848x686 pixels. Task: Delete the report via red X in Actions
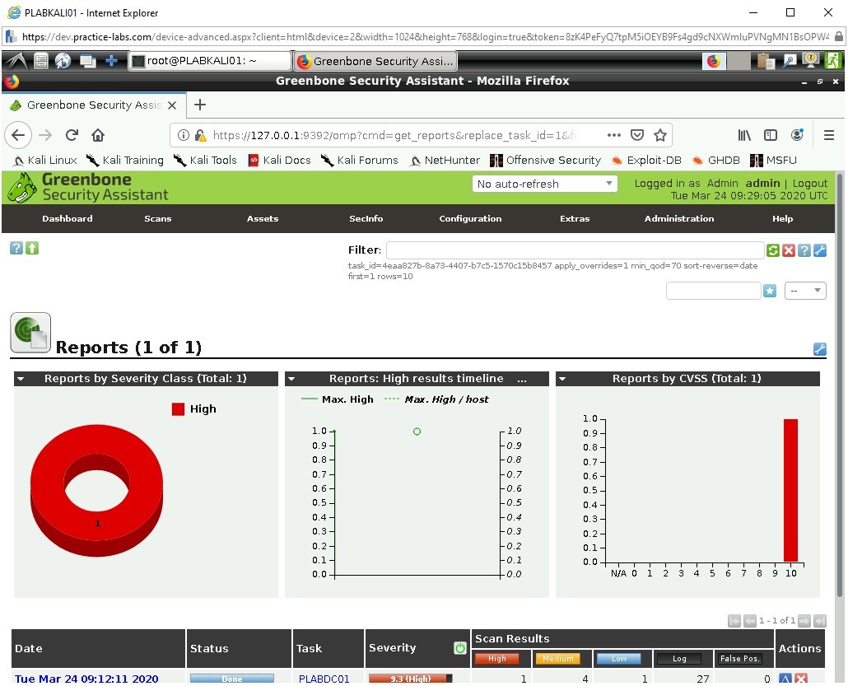point(801,678)
